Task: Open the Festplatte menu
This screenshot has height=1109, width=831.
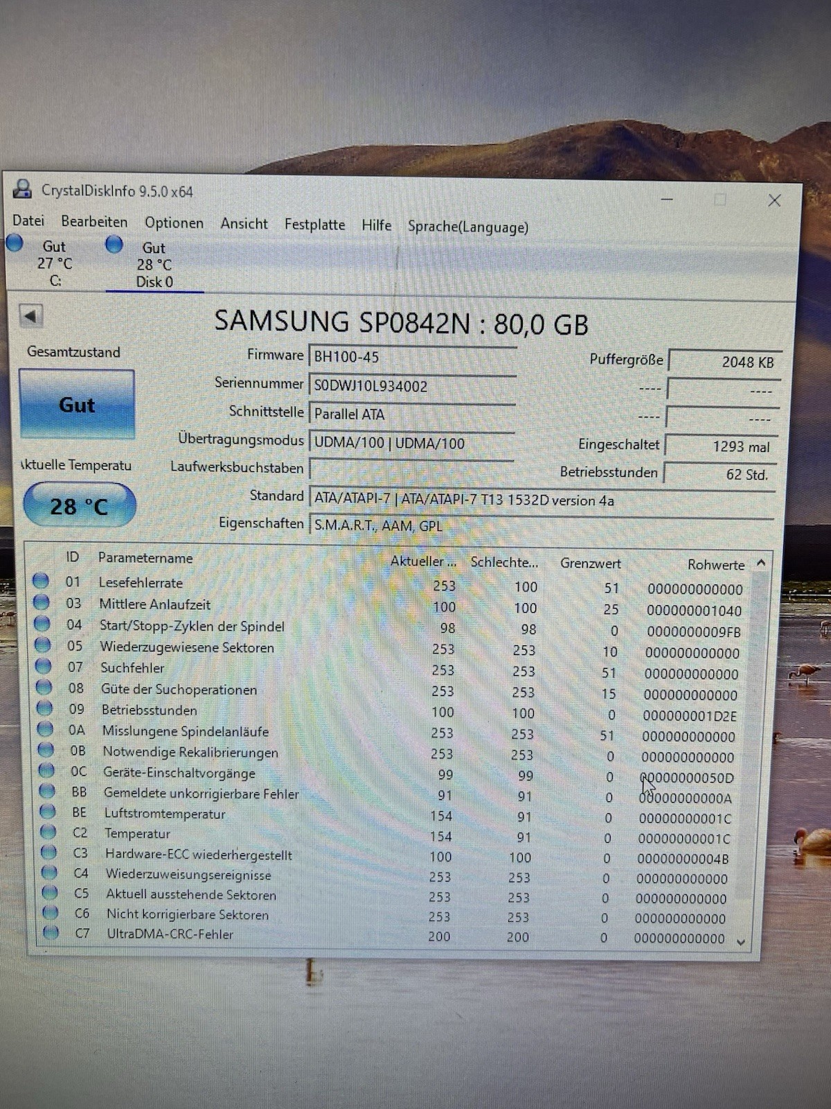Action: 314,225
